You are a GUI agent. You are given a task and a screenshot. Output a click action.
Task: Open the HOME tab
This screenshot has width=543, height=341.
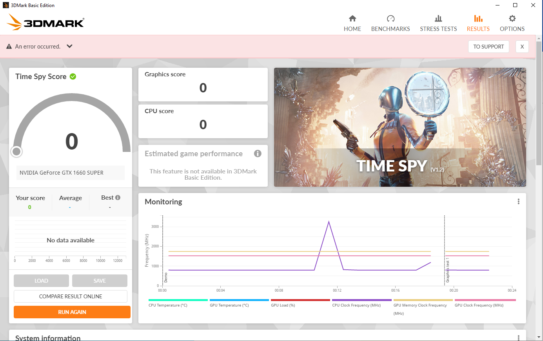pyautogui.click(x=352, y=23)
